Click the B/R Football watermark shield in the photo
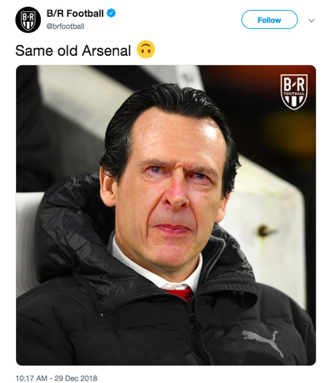Image resolution: width=330 pixels, height=383 pixels. click(294, 92)
